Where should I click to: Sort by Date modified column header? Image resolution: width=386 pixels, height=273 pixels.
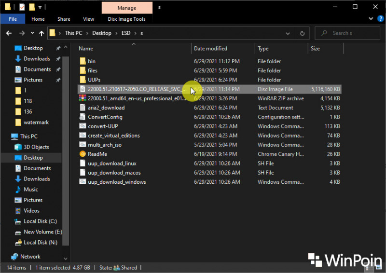point(210,49)
